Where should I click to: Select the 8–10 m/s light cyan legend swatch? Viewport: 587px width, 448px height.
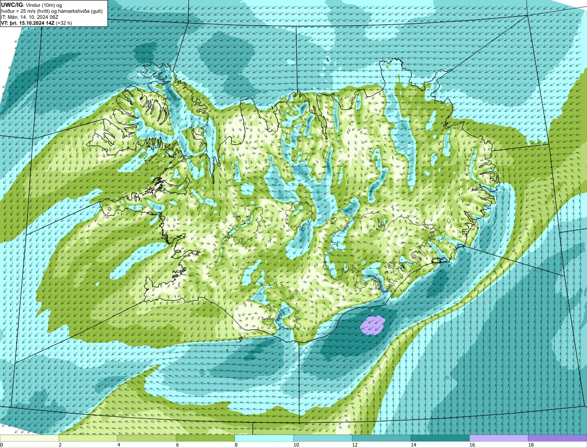point(264,438)
